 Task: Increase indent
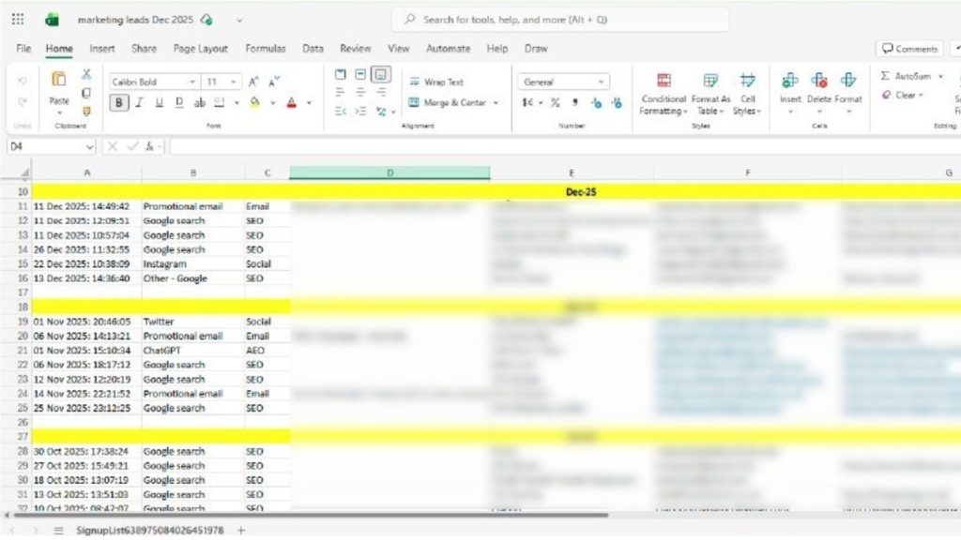pos(360,111)
